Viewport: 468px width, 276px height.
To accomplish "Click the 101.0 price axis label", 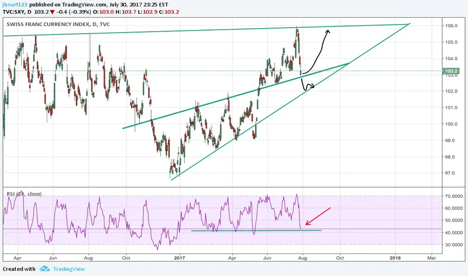I will coord(451,107).
